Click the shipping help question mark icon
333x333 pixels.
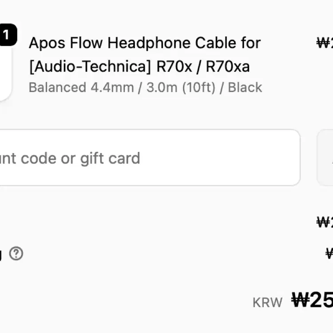point(16,254)
